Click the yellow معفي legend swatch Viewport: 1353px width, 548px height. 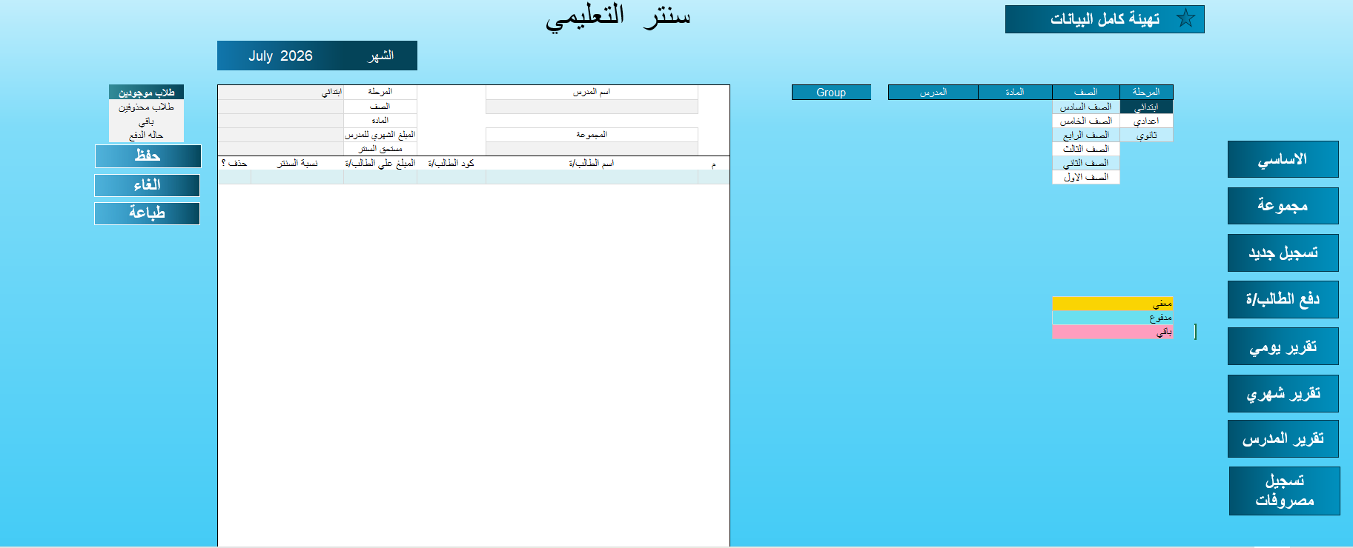(1112, 304)
